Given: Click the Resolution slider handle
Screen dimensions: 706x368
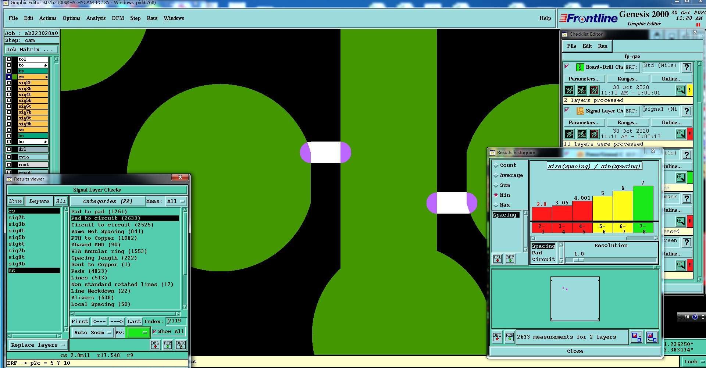Looking at the screenshot, I should click(578, 260).
